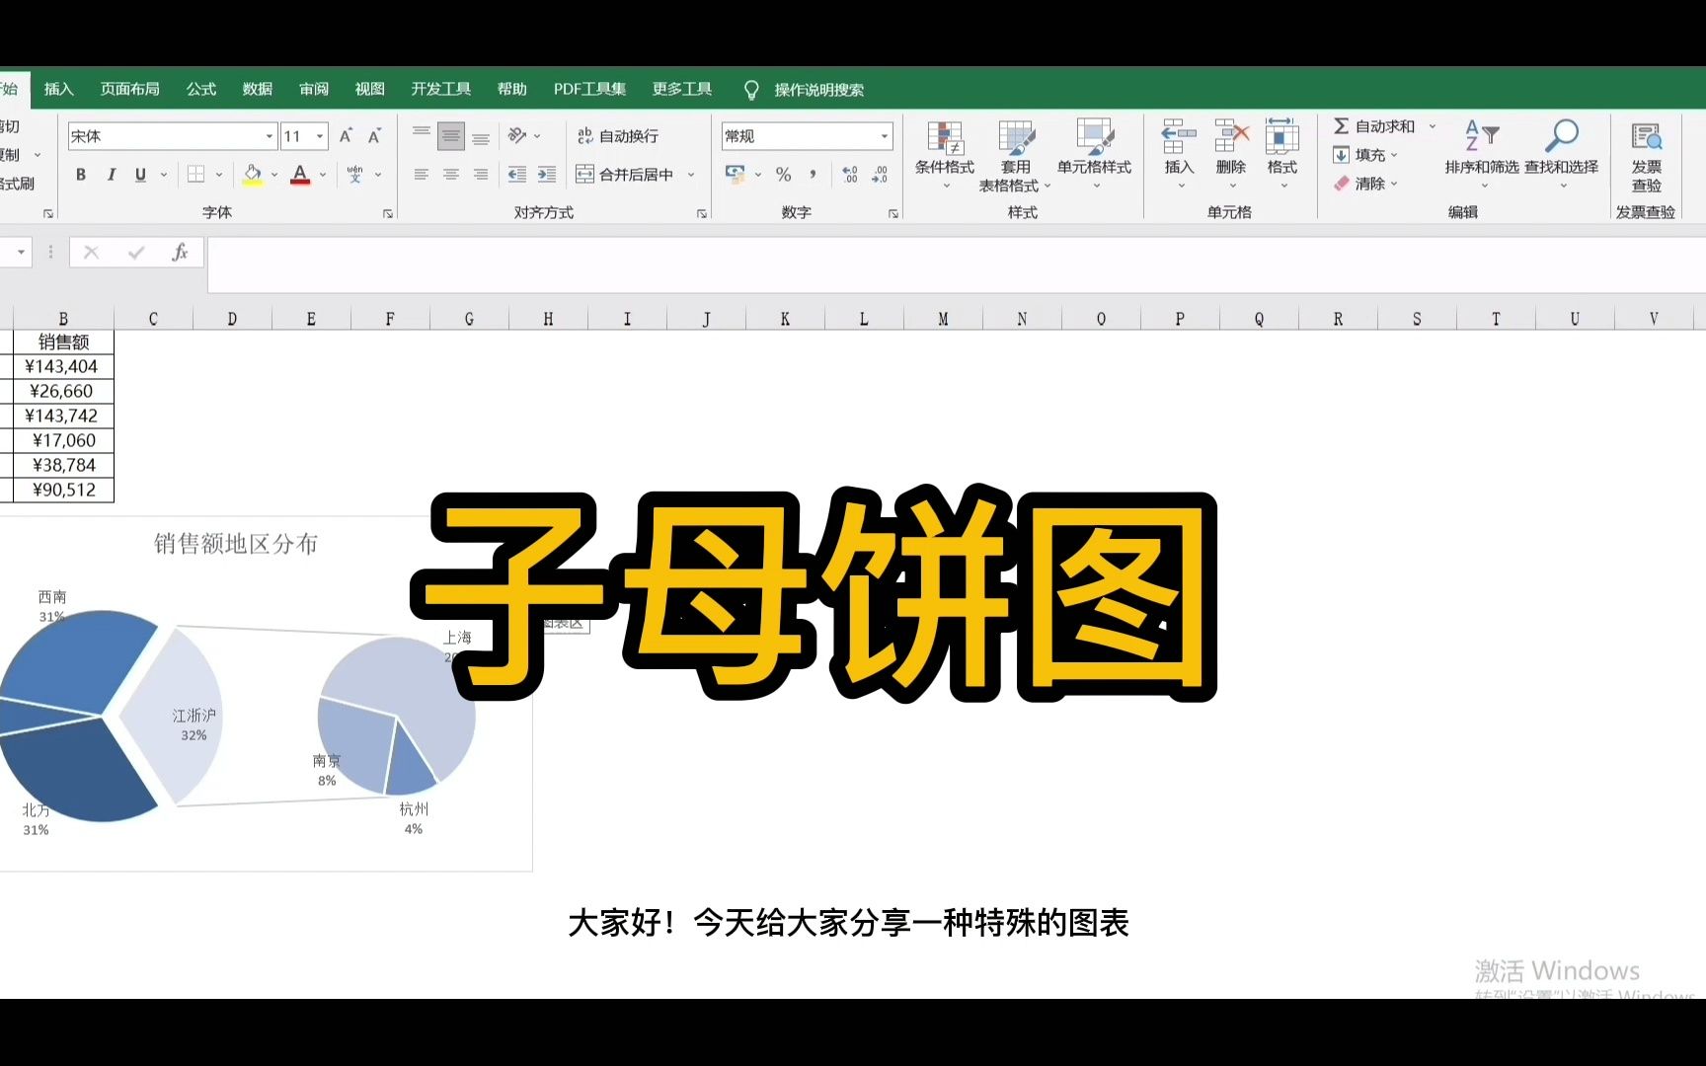Center text horizontally
Image resolution: width=1706 pixels, height=1066 pixels.
point(451,175)
